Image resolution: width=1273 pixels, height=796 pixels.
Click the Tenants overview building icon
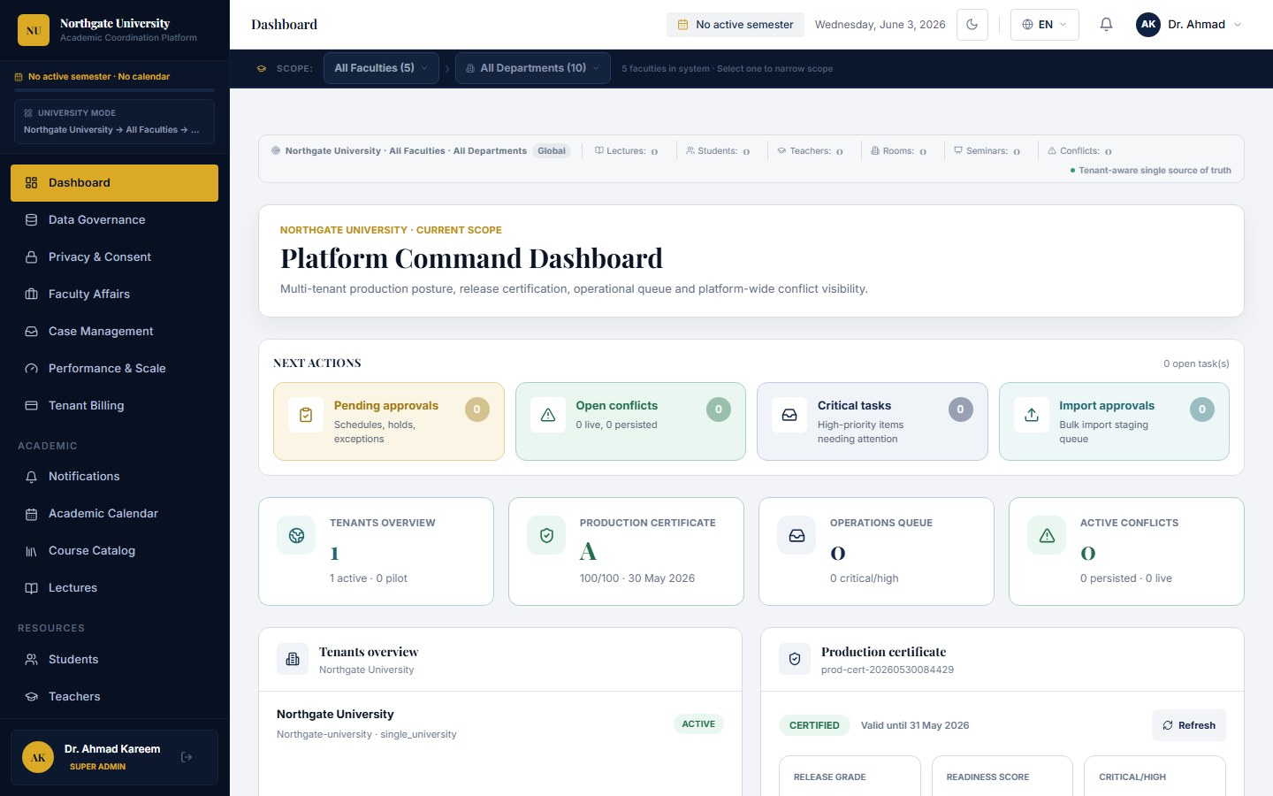[x=293, y=659]
